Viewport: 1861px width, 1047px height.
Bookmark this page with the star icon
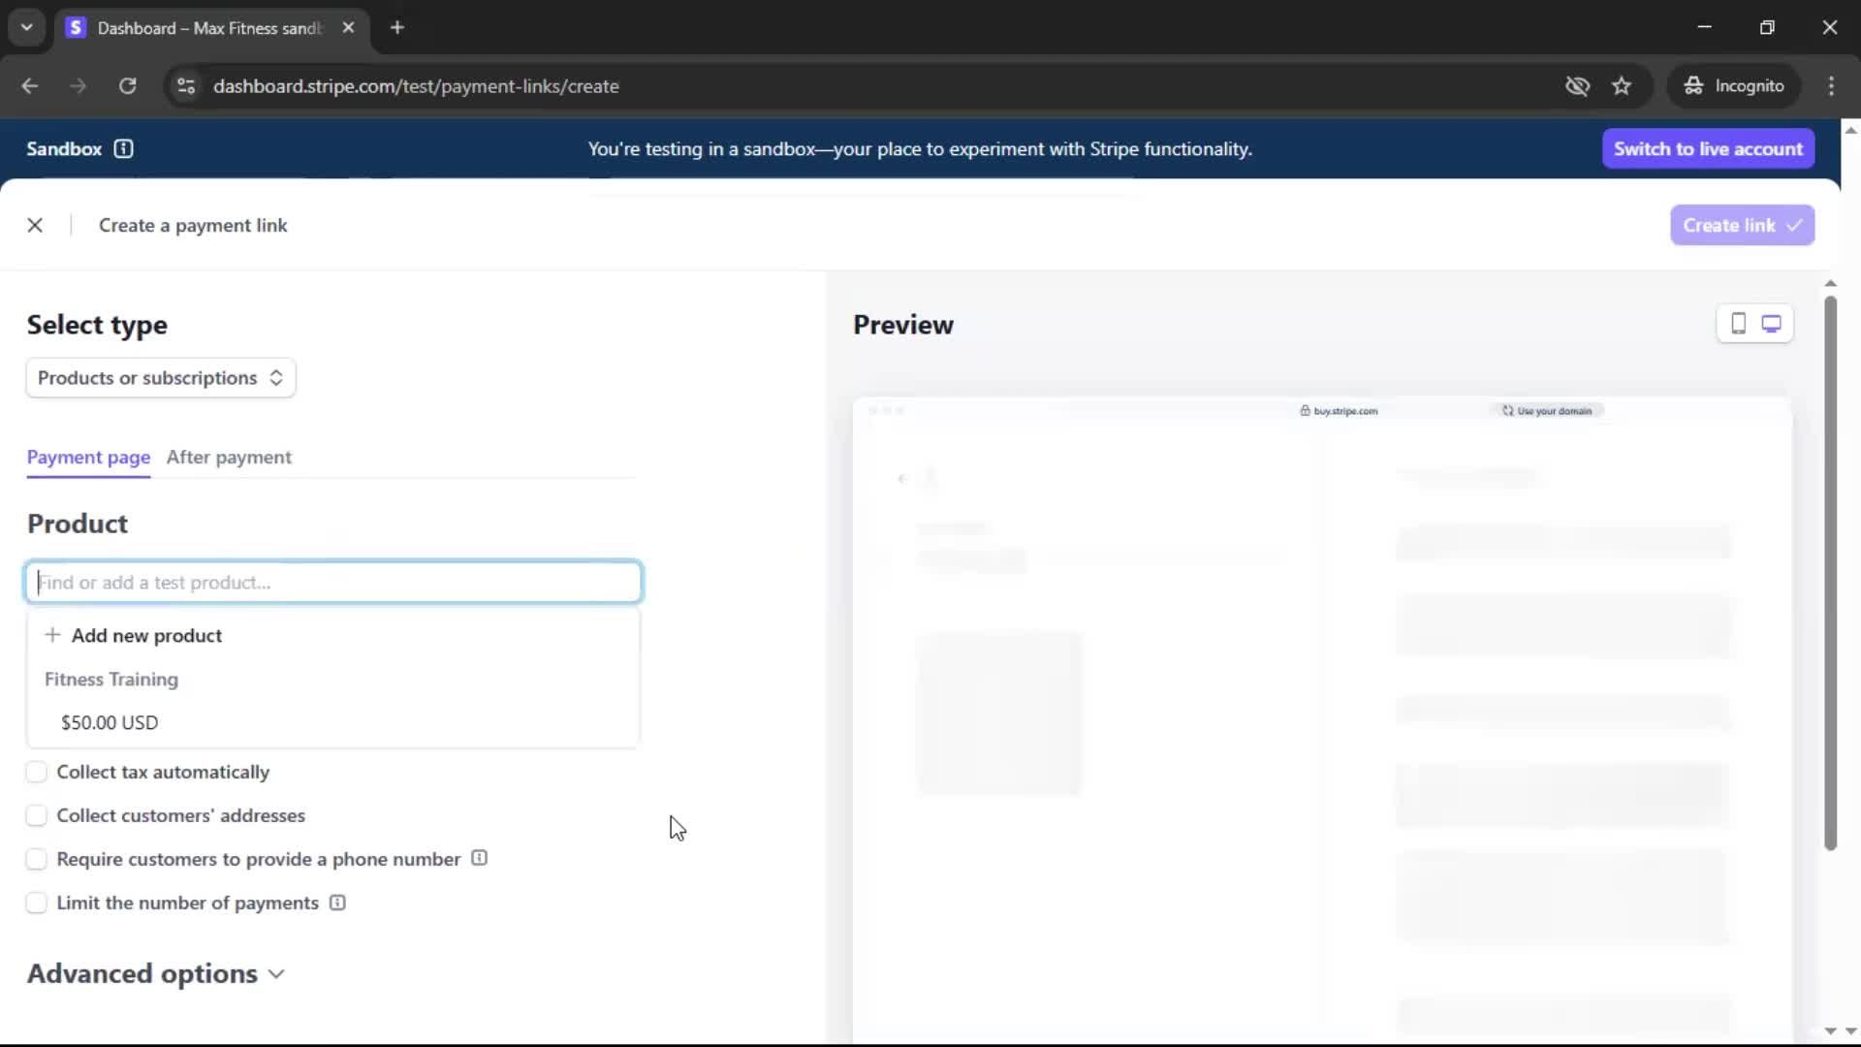1622,86
